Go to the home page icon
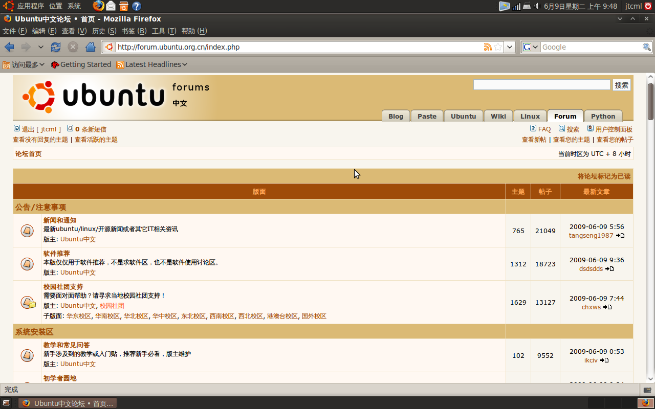Screen dimensions: 655x409 [x=91, y=47]
